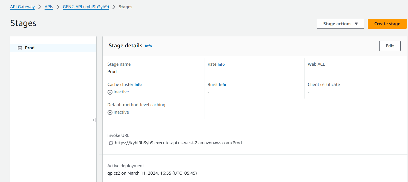Click the Create stage button
This screenshot has height=182, width=408.
coord(387,24)
